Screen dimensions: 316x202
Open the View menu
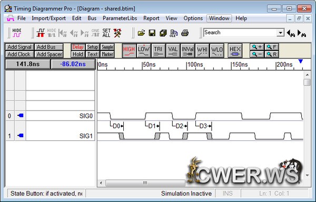[x=171, y=18]
